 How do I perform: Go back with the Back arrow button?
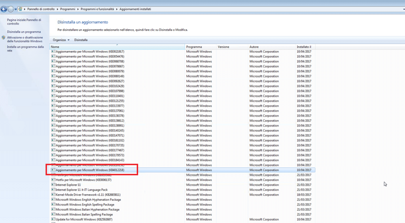(x=4, y=9)
